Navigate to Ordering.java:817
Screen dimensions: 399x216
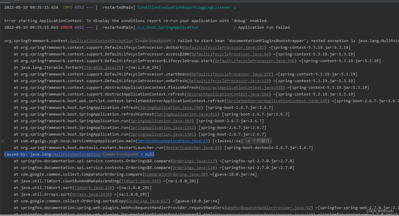tap(148, 201)
